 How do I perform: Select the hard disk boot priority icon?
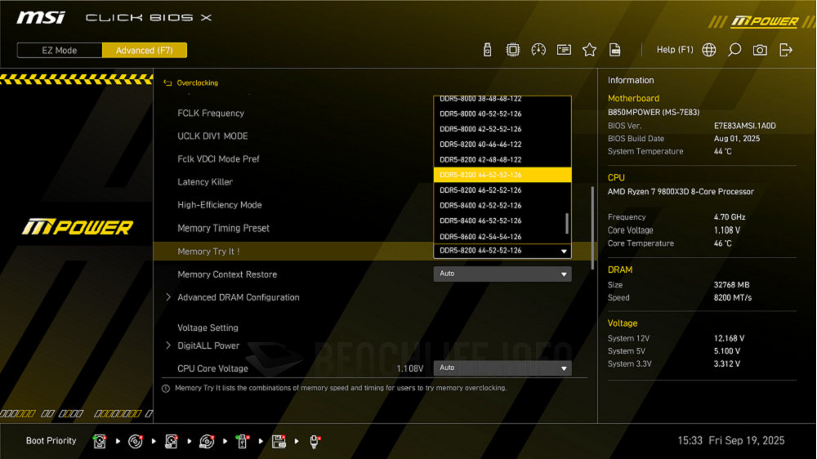pyautogui.click(x=100, y=441)
